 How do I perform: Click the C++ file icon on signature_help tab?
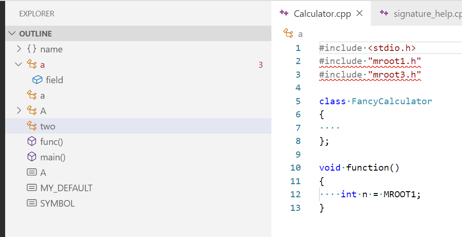point(384,13)
